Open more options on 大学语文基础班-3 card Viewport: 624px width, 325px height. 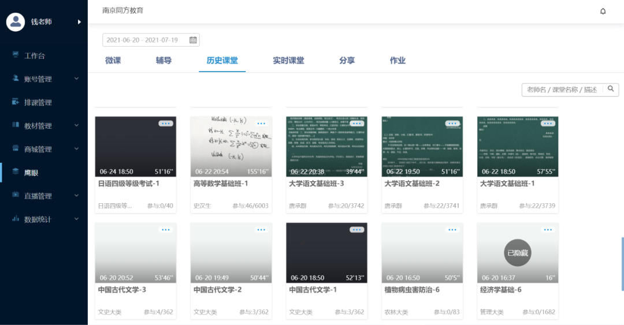click(356, 124)
